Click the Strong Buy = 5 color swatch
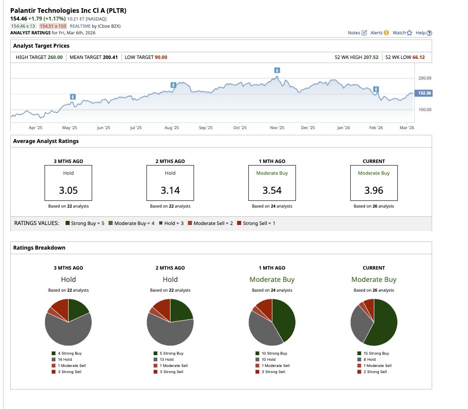Image resolution: width=468 pixels, height=409 pixels. [x=68, y=223]
